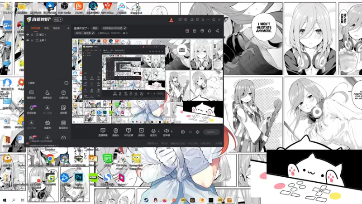Click the hashtag tag selection pill
The image size is (362, 204).
coord(114,28)
